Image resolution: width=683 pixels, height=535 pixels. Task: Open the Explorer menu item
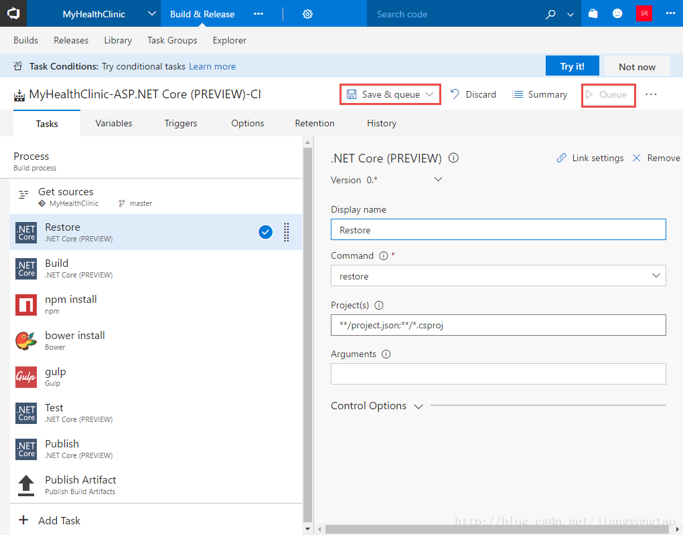pyautogui.click(x=230, y=40)
